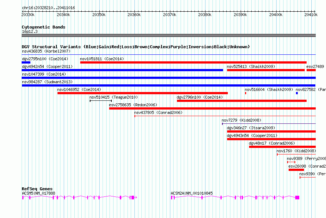The height and width of the screenshot is (218, 326).
Task: Click the red nsv1046952 loss bar
Action: [142, 93]
